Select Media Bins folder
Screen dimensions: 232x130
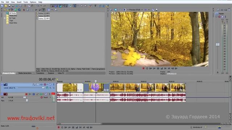point(13,16)
